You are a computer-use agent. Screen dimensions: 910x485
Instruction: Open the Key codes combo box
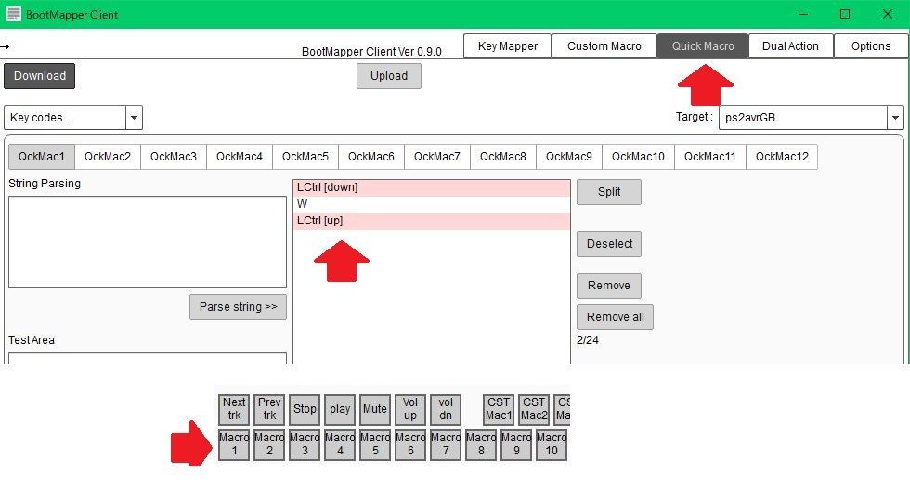point(73,118)
